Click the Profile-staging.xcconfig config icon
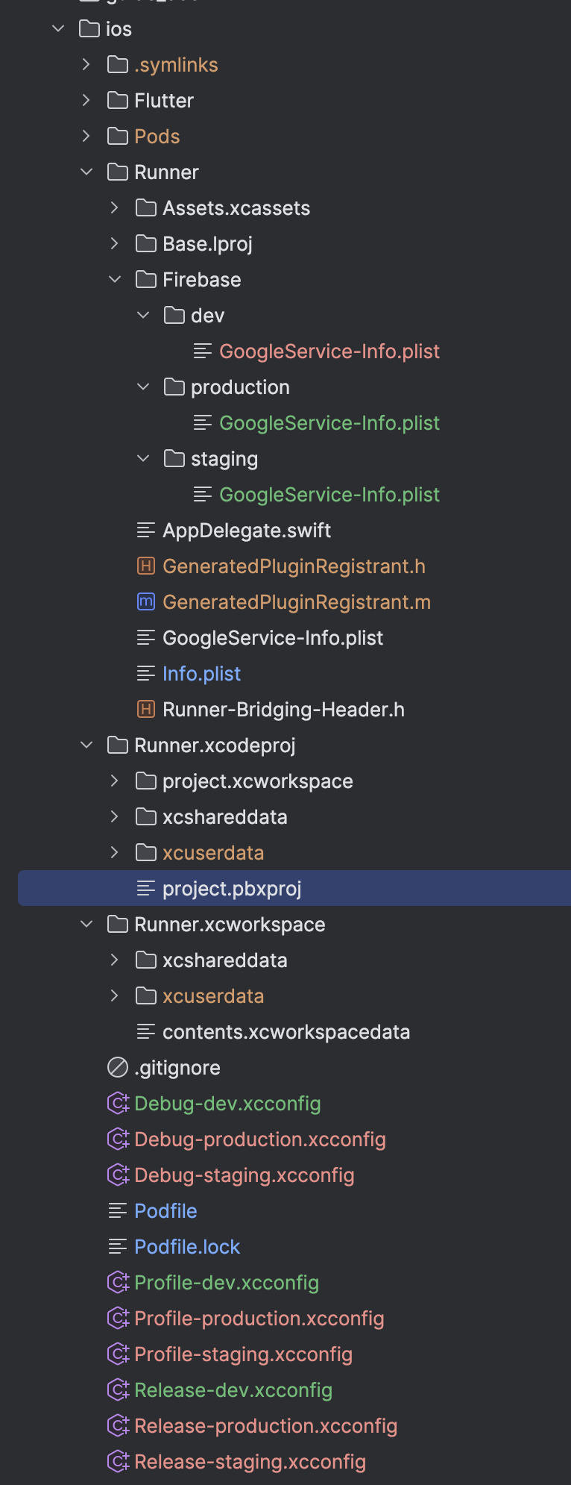Viewport: 571px width, 1485px height. click(118, 1354)
